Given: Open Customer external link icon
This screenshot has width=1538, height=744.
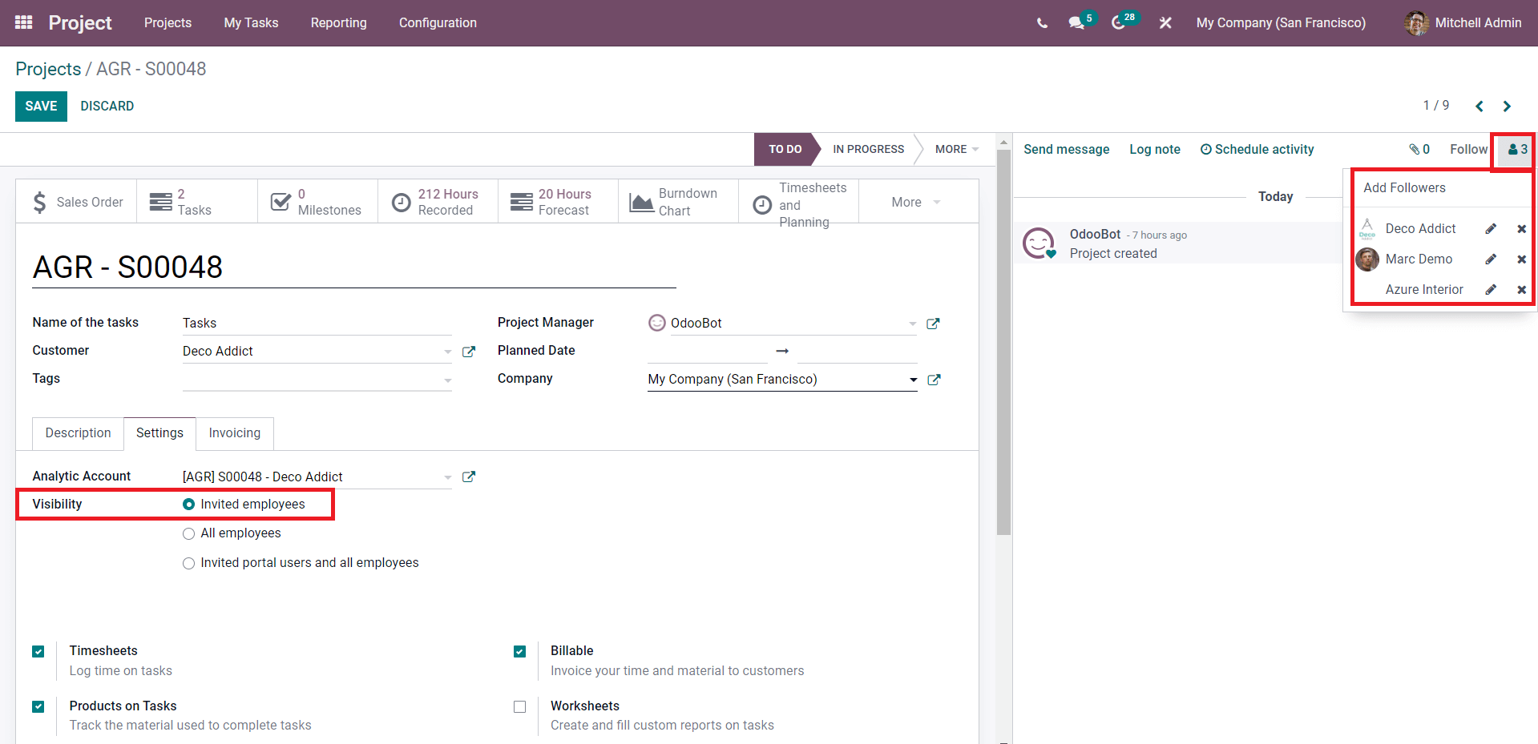Looking at the screenshot, I should (469, 352).
